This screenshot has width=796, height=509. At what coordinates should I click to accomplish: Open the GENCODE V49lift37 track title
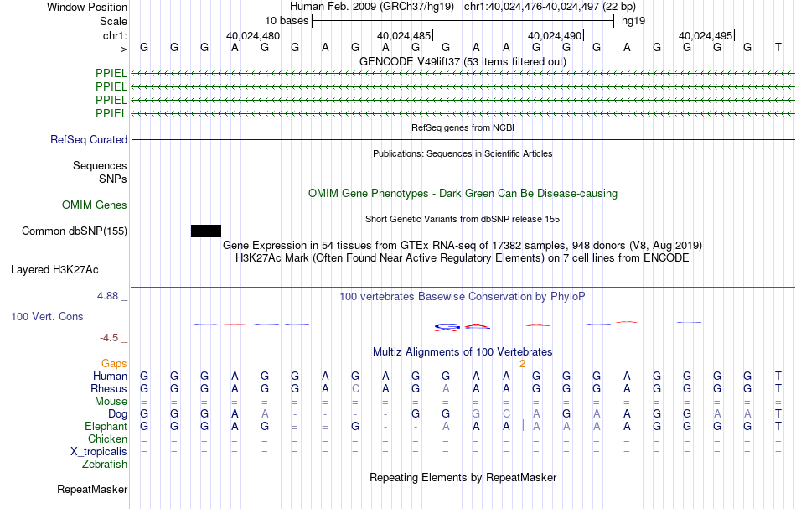coord(463,61)
